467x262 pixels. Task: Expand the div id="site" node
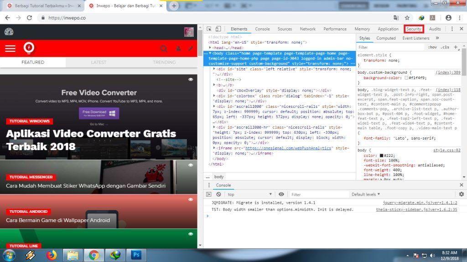click(x=214, y=69)
